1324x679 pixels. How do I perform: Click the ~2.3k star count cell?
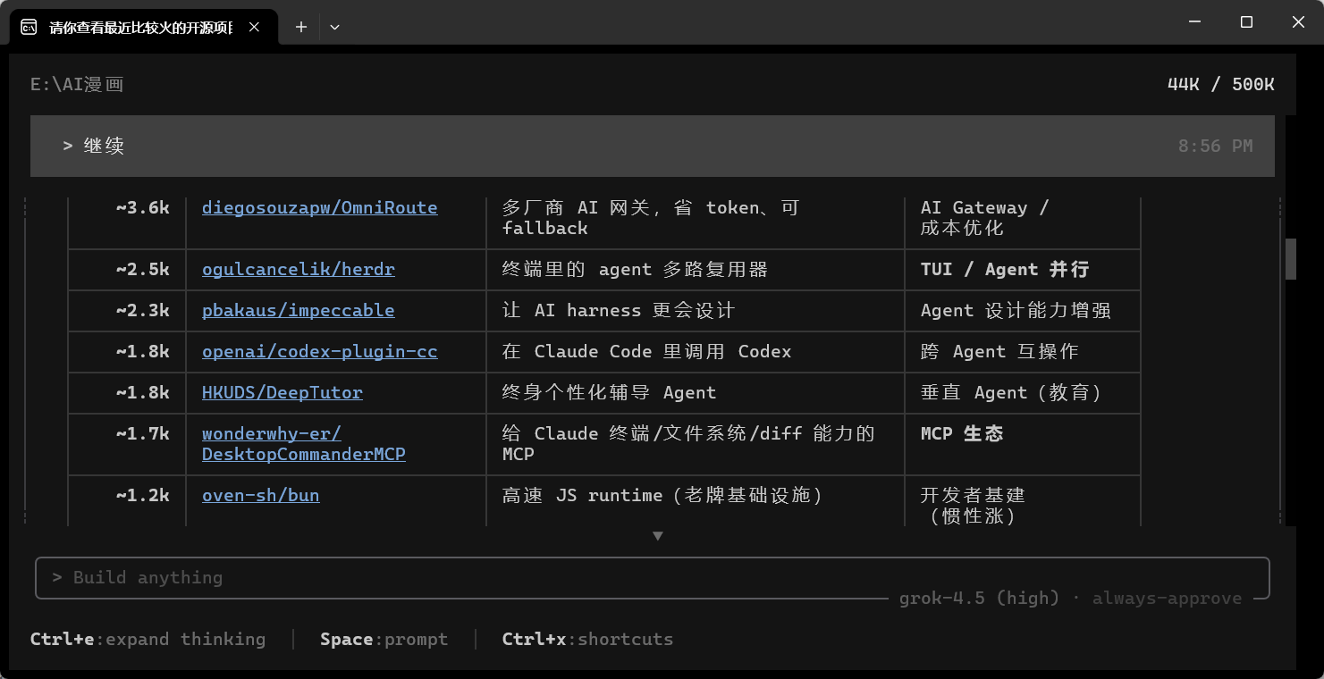click(x=143, y=311)
